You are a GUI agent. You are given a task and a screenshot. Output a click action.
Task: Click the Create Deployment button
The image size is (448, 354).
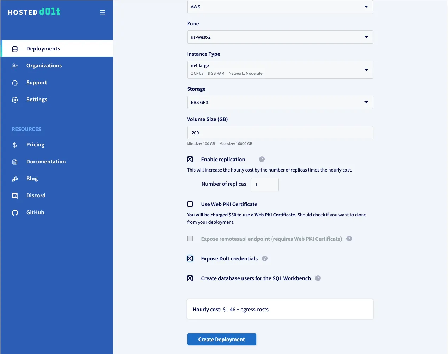pyautogui.click(x=221, y=339)
